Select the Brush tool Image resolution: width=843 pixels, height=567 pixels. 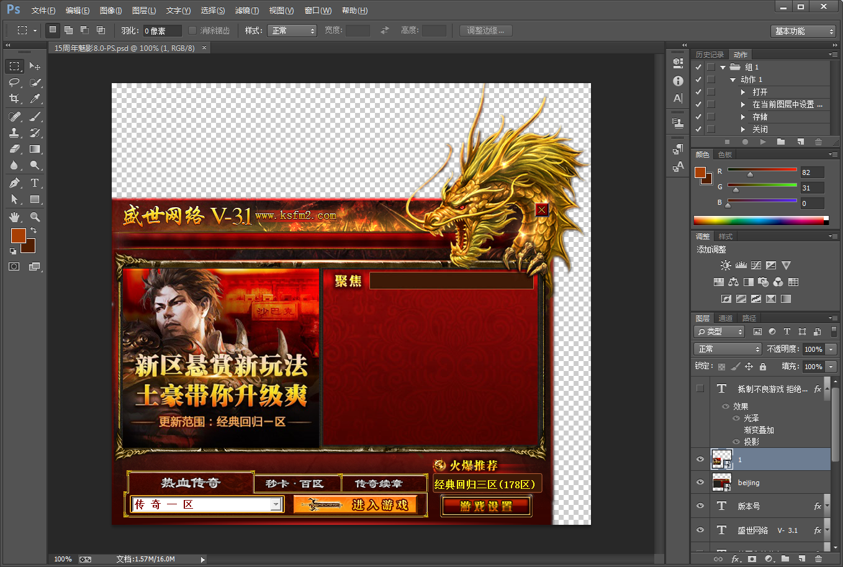coord(35,116)
